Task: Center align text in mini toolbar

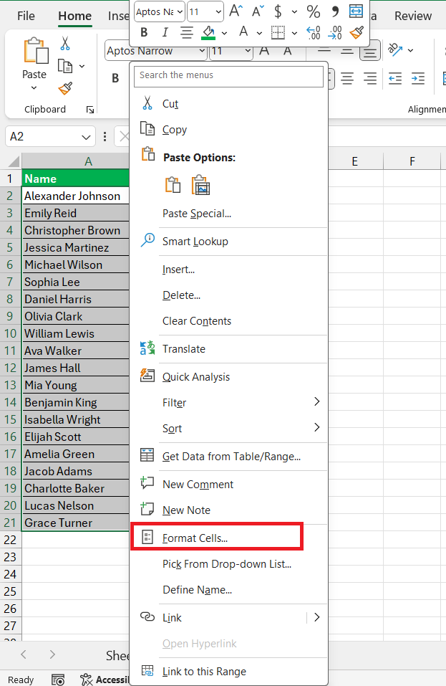Action: (x=187, y=32)
